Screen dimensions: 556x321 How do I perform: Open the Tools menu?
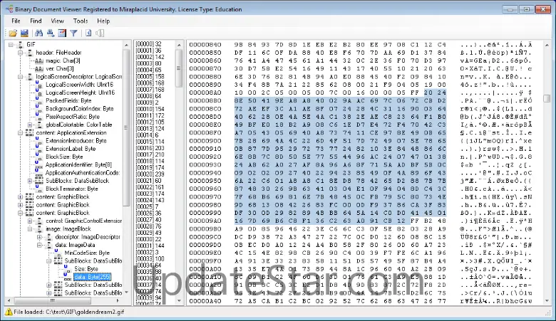coord(80,21)
